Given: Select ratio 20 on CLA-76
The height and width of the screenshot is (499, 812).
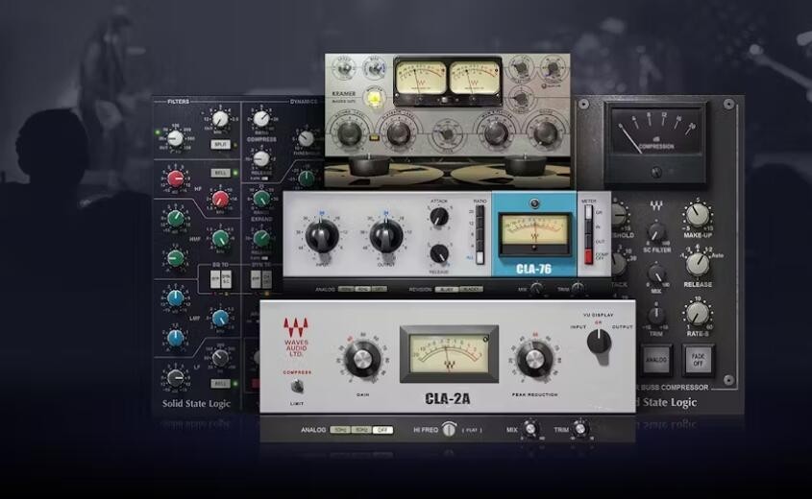Looking at the screenshot, I should 480,212.
